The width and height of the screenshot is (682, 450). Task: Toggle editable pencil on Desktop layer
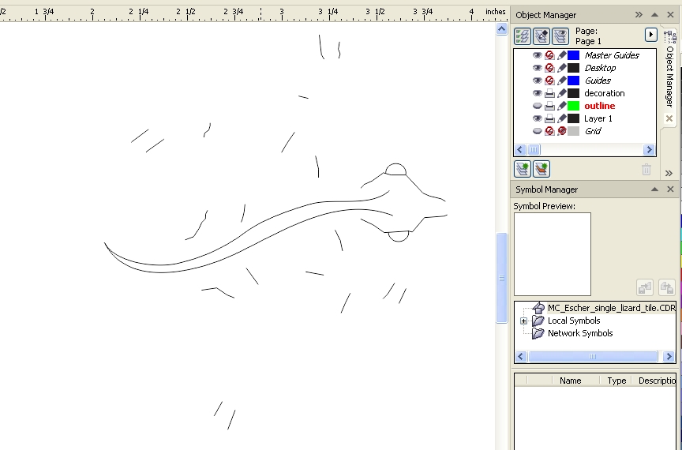562,68
